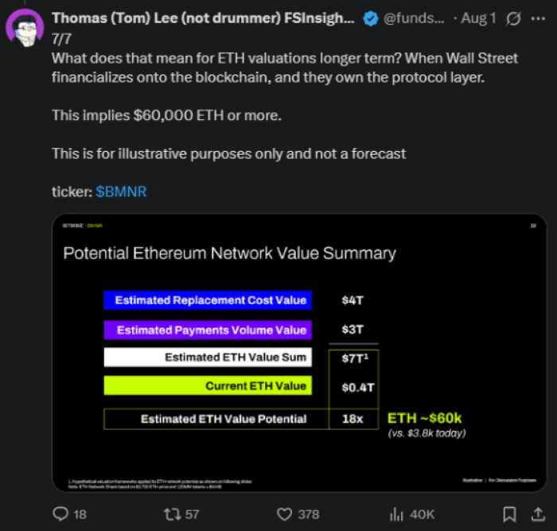Click the 378 likes count
The height and width of the screenshot is (531, 557).
308,514
